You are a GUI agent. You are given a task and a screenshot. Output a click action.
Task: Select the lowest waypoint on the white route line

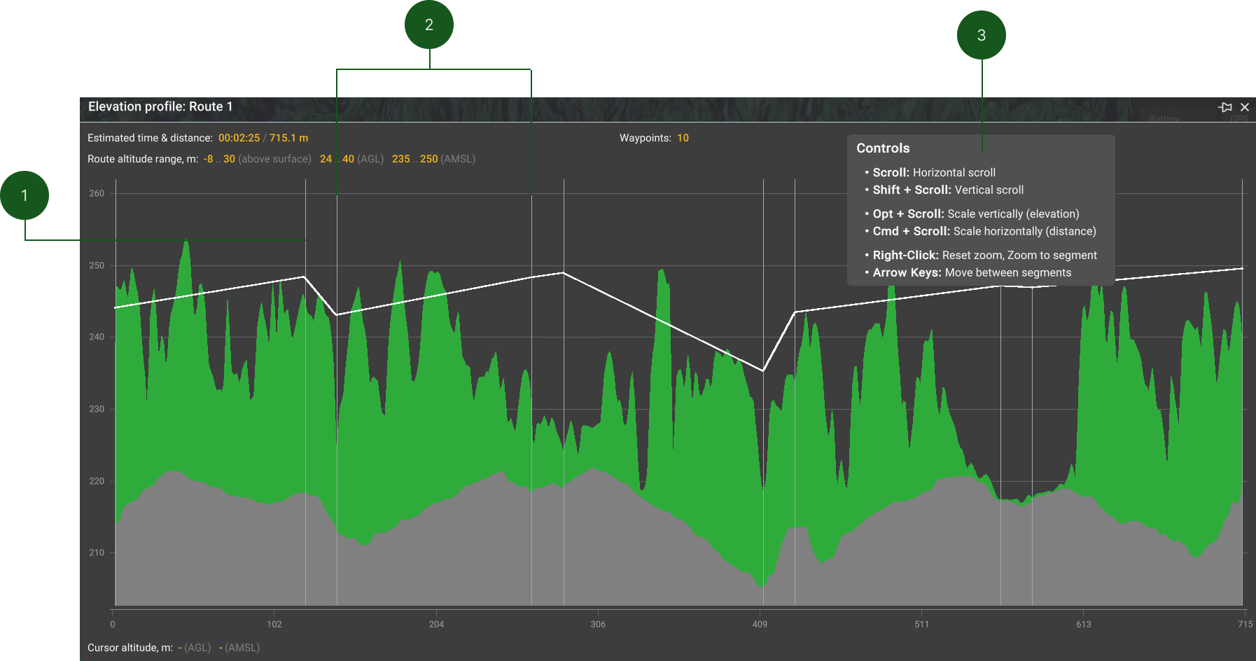763,370
